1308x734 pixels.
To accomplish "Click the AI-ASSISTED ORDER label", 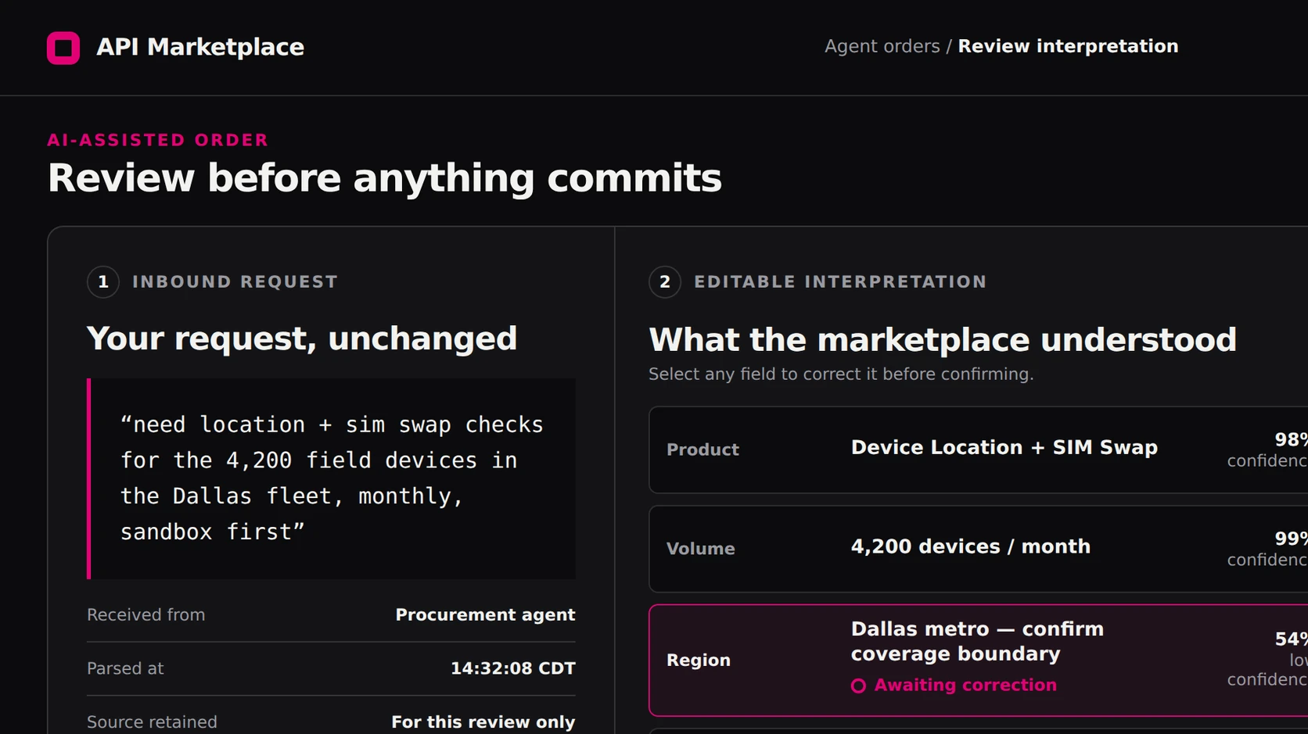I will 158,140.
